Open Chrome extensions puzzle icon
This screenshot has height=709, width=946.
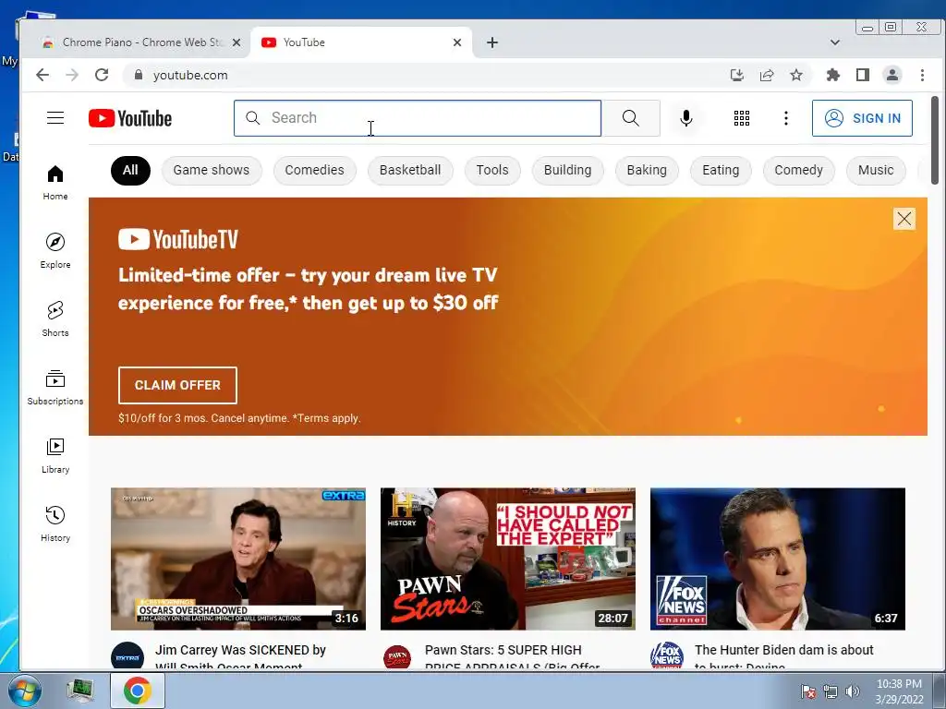coord(833,75)
